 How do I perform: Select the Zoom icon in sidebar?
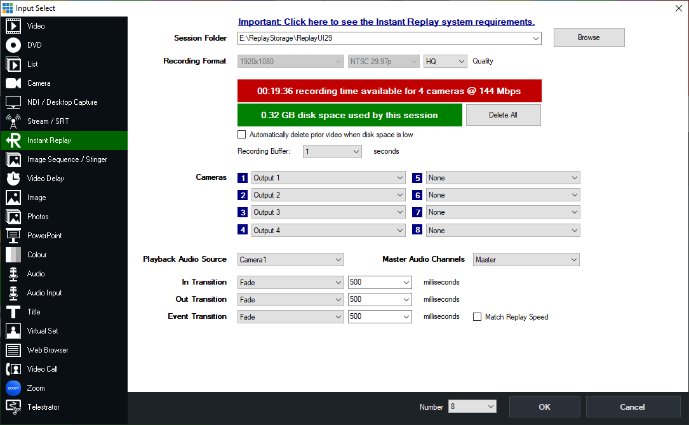tap(13, 388)
